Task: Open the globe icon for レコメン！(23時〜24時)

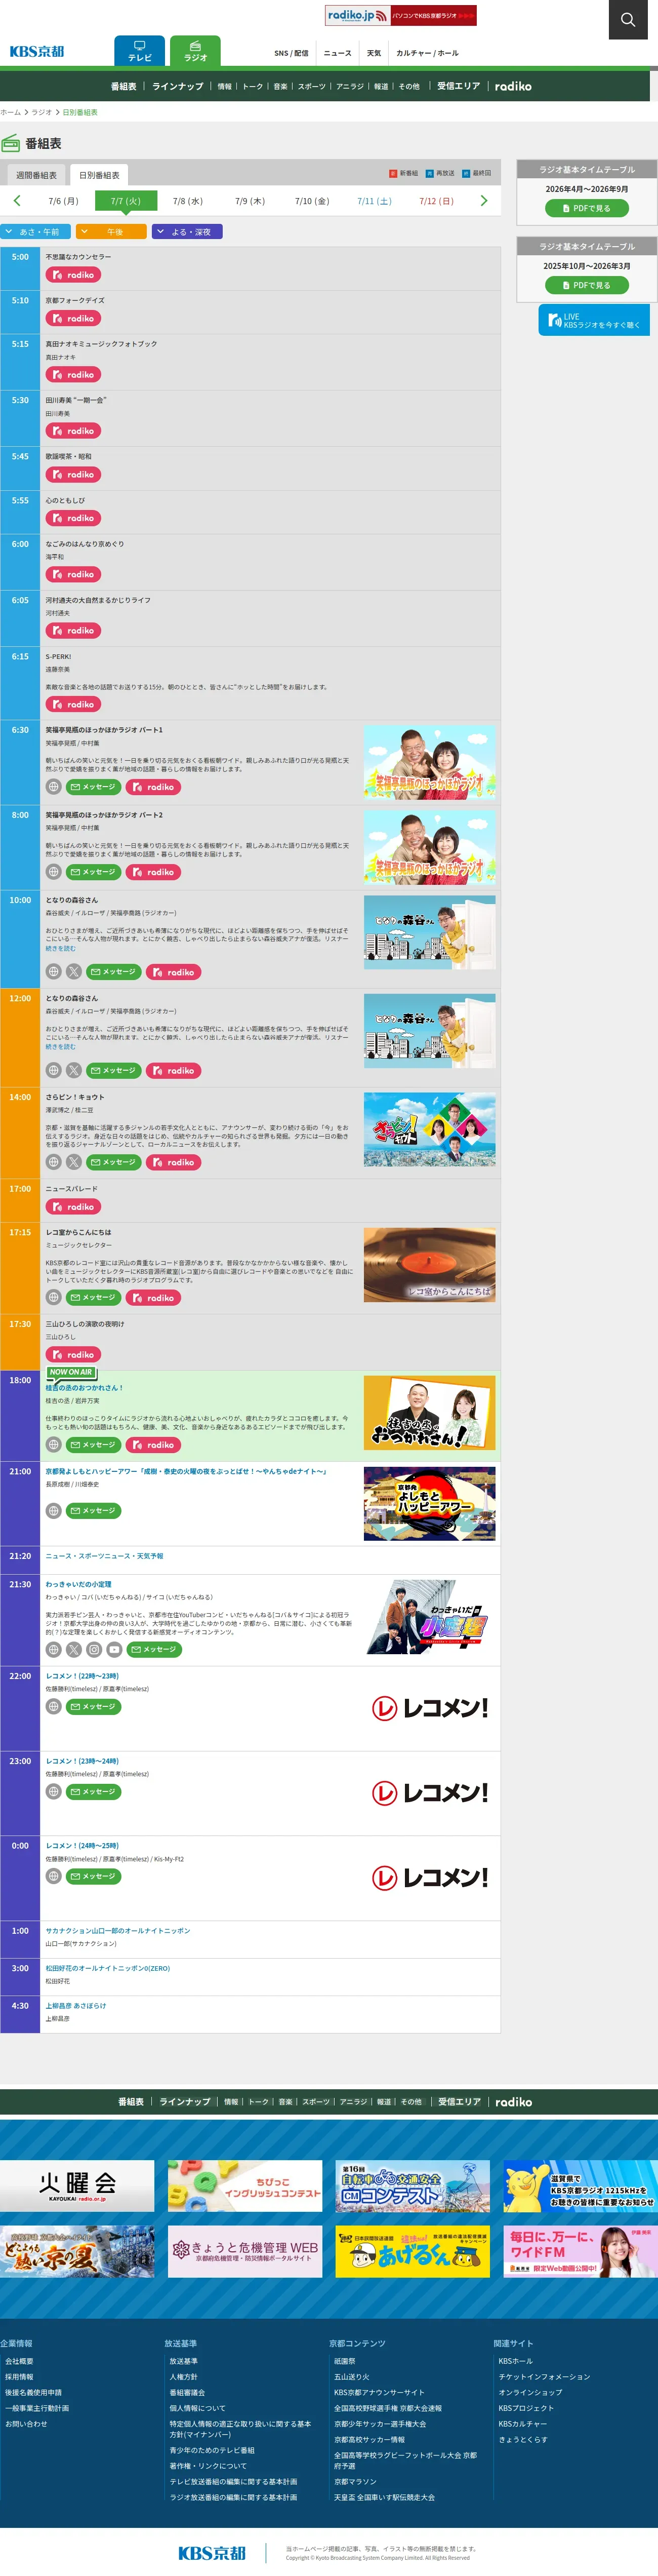Action: (x=54, y=1791)
